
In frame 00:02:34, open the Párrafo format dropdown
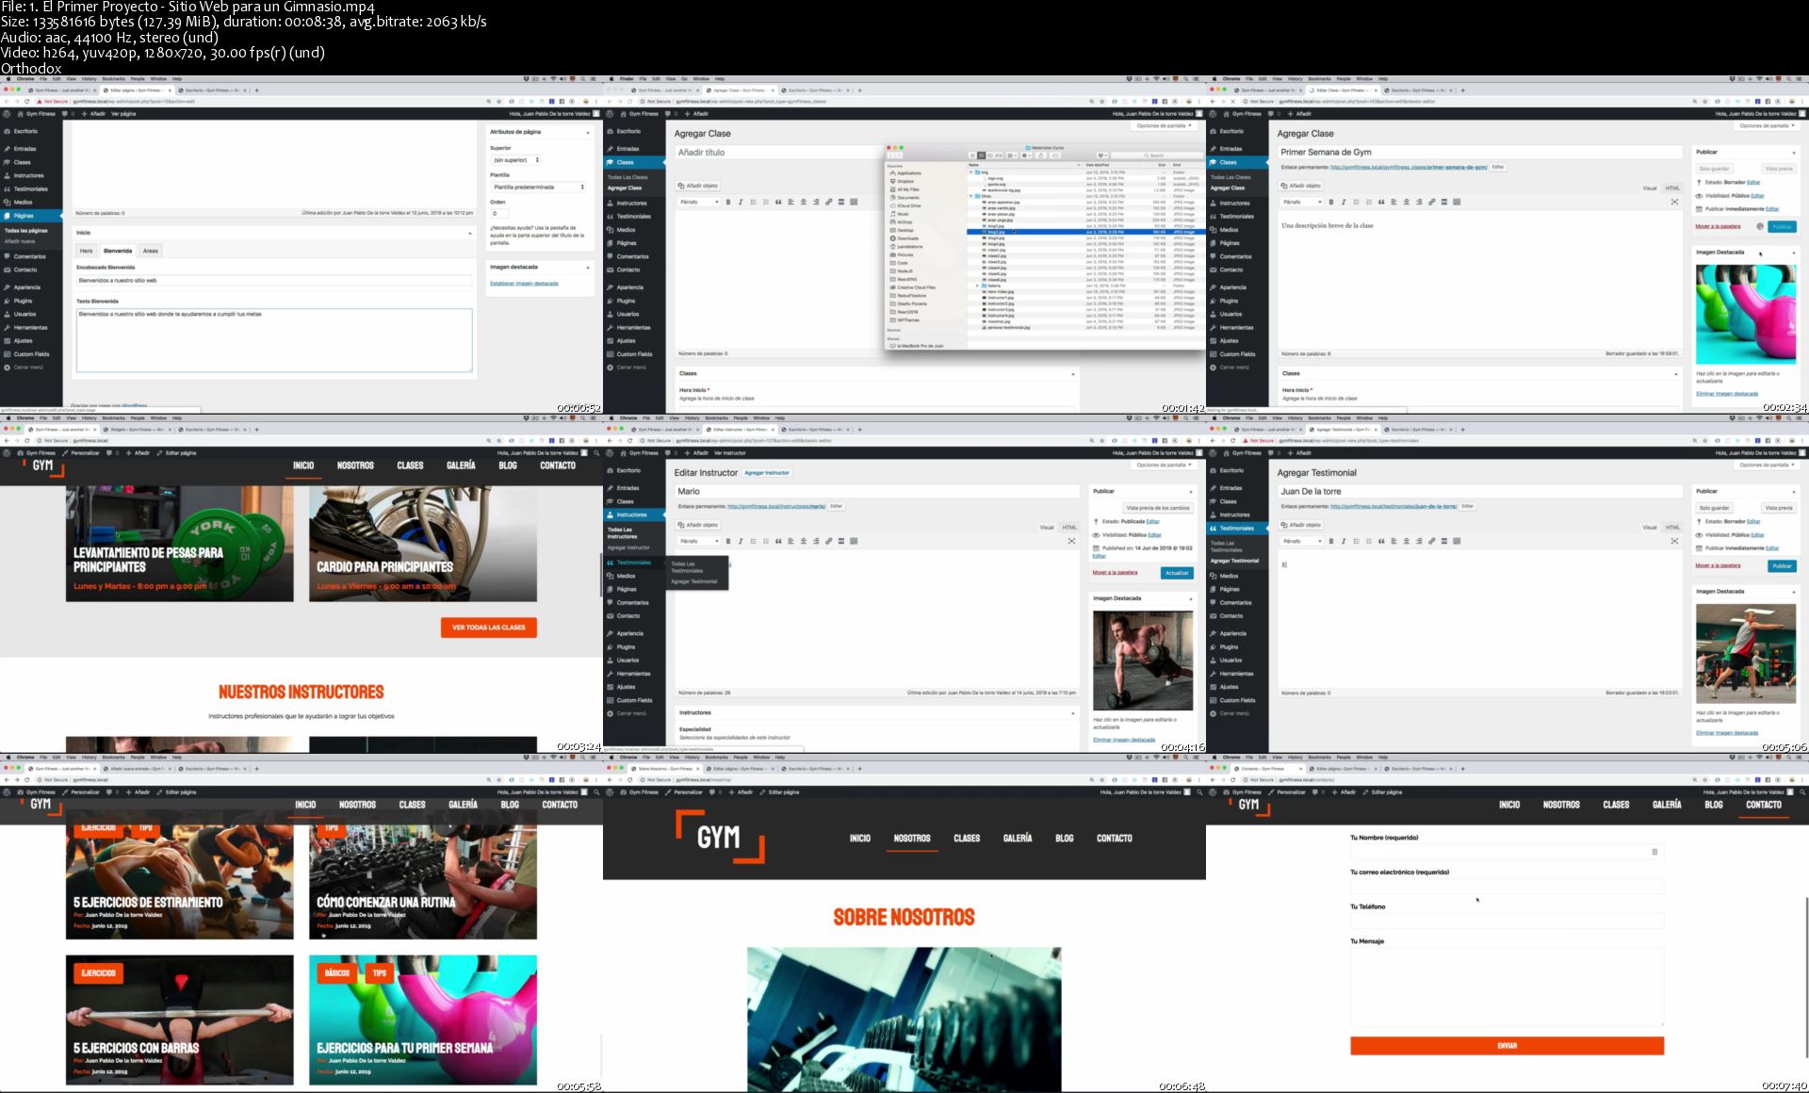pos(1302,202)
